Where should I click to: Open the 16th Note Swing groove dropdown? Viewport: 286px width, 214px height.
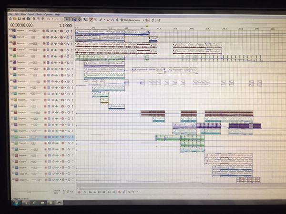(143, 19)
